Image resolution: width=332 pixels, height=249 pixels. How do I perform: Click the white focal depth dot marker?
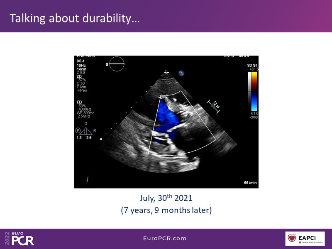point(101,140)
